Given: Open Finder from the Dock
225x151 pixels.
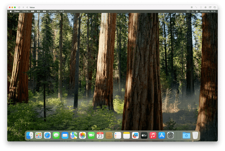Looking at the screenshot, I should point(30,135).
